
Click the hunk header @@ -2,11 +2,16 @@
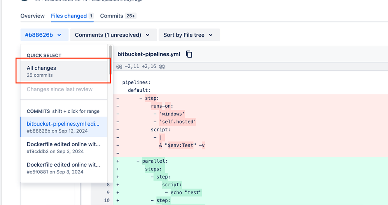(x=141, y=67)
